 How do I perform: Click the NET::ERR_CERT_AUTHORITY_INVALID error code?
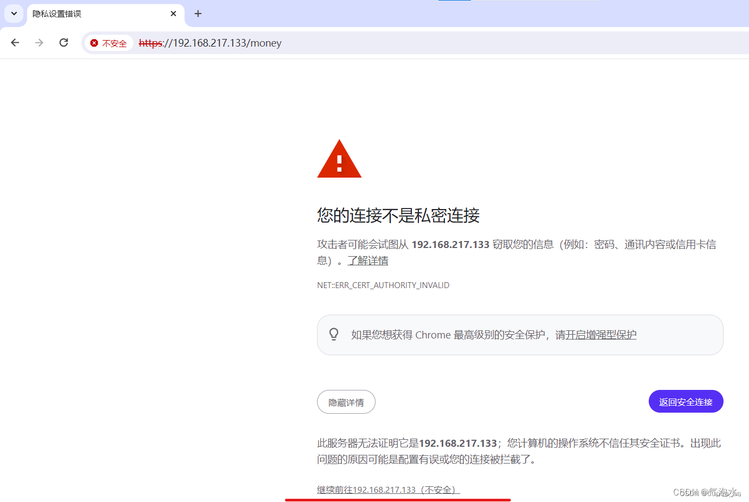click(383, 285)
